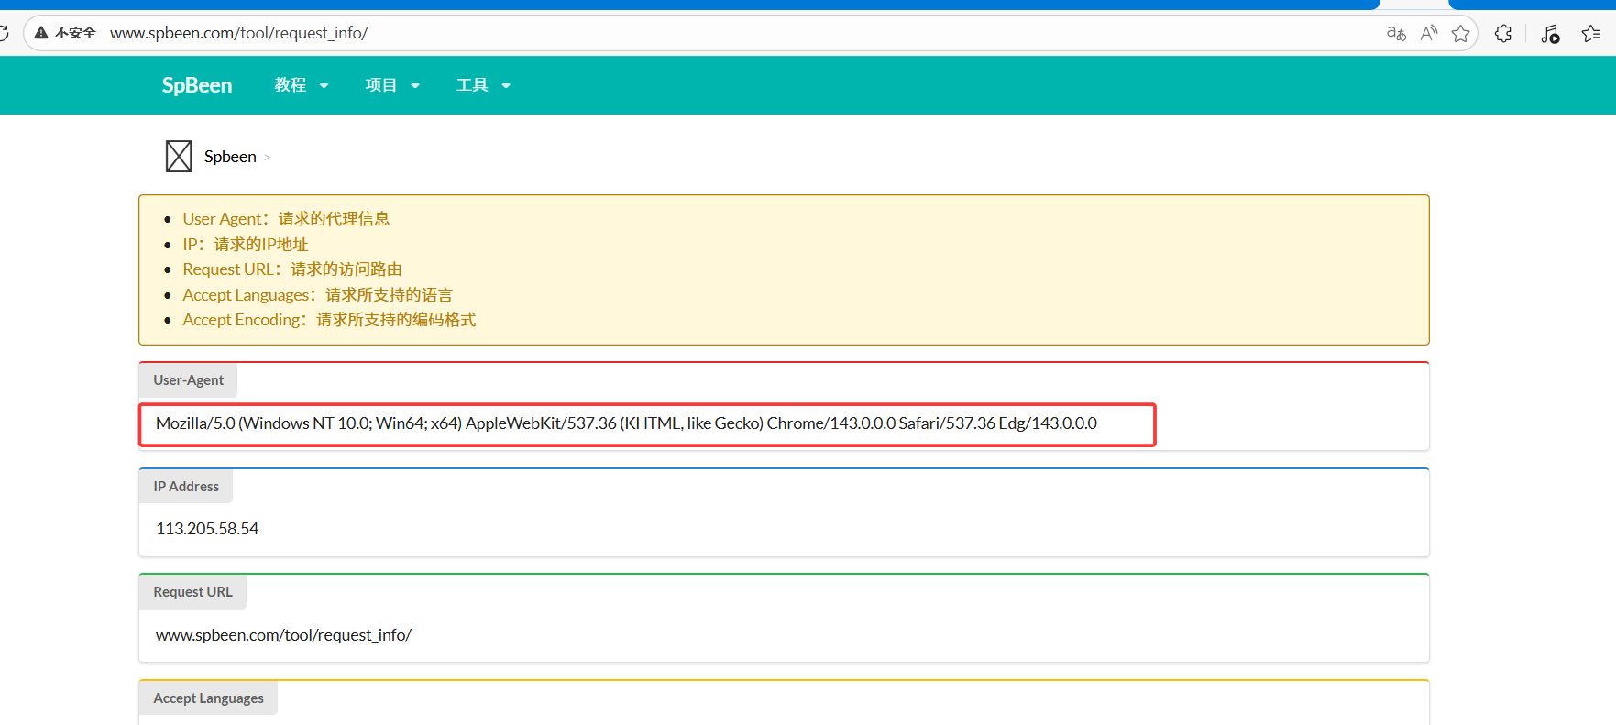
Task: Select the Request URL section label
Action: (192, 592)
